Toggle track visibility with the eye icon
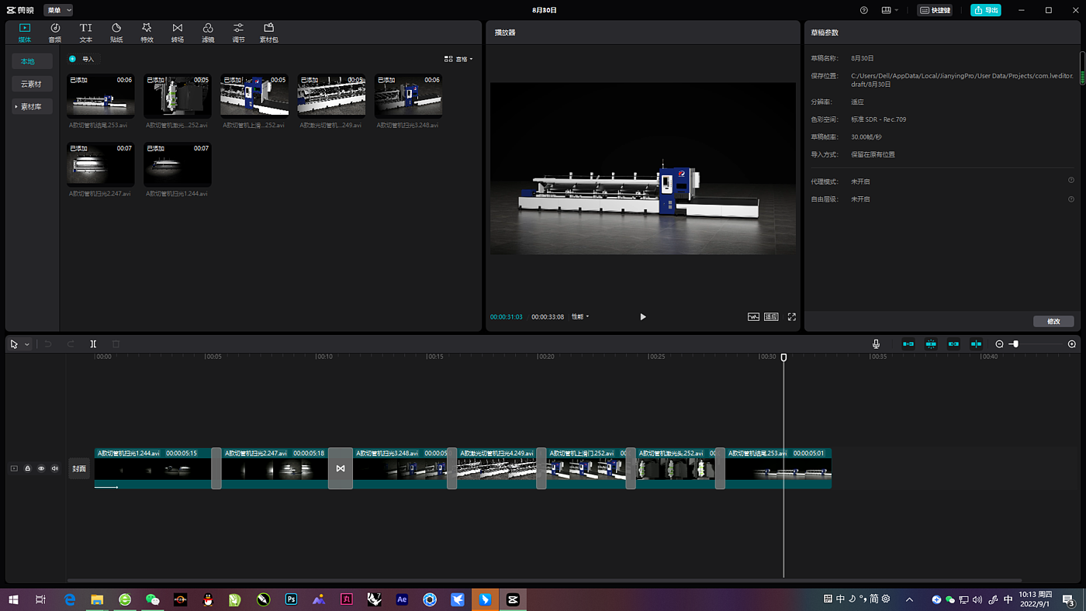The width and height of the screenshot is (1086, 611). (x=41, y=468)
